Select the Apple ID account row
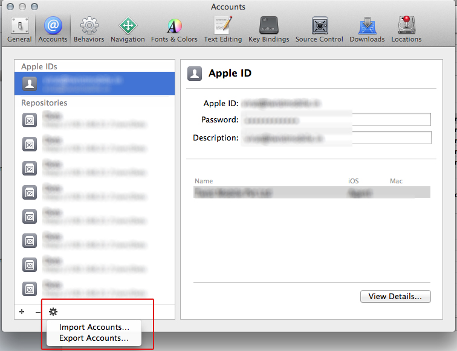This screenshot has width=457, height=351. 94,84
